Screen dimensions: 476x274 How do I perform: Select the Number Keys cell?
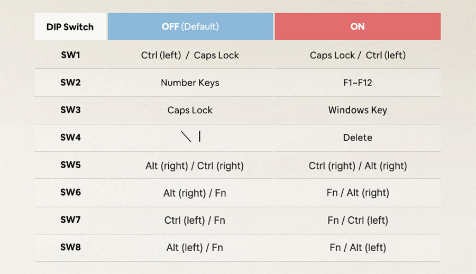(x=190, y=83)
